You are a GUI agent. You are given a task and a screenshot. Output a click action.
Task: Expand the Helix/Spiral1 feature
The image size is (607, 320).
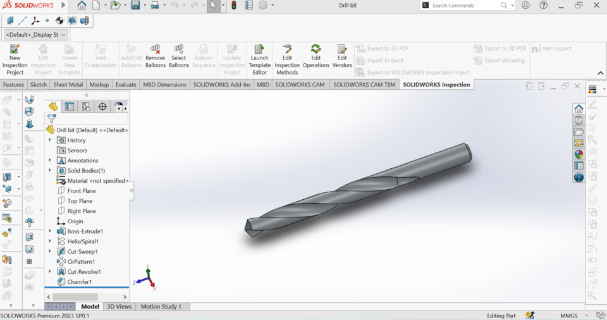[x=50, y=241]
